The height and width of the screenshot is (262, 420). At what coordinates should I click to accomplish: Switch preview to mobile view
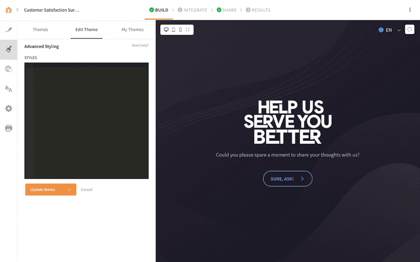[180, 30]
